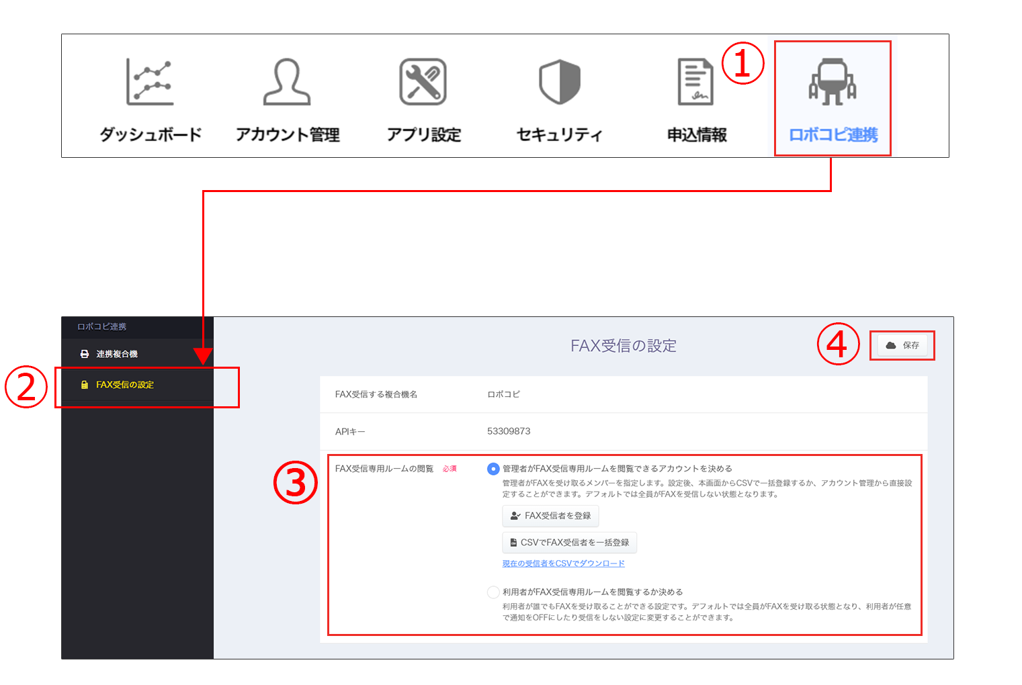The image size is (1022, 685).
Task: Switch to the セキュリティ menu label
Action: [560, 135]
